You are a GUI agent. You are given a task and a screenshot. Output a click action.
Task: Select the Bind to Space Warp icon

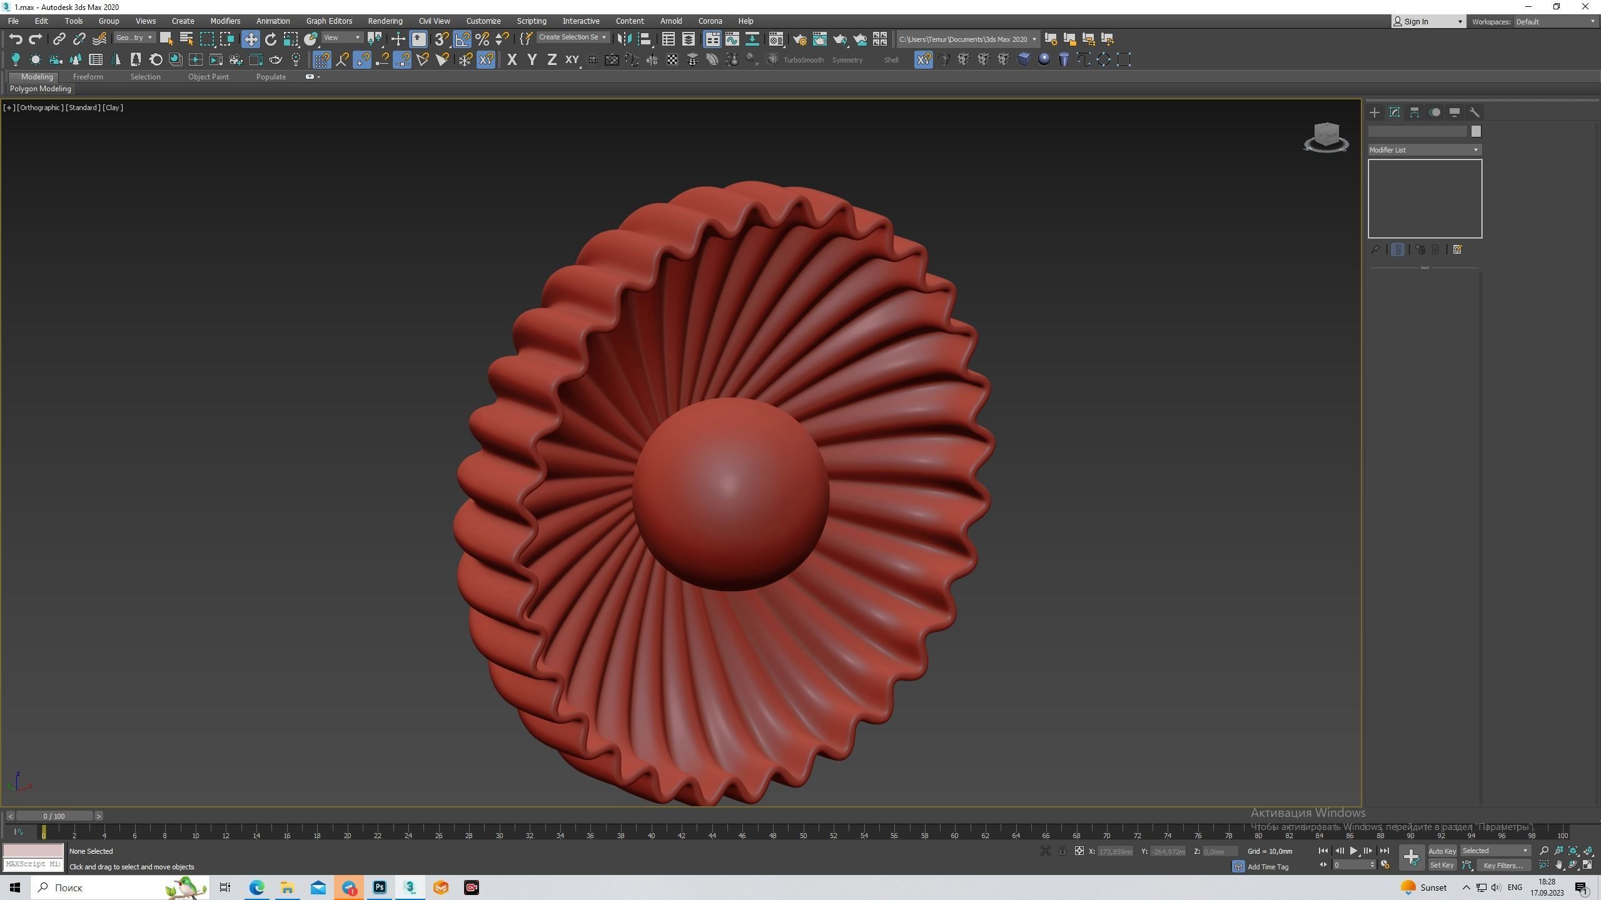coord(99,39)
